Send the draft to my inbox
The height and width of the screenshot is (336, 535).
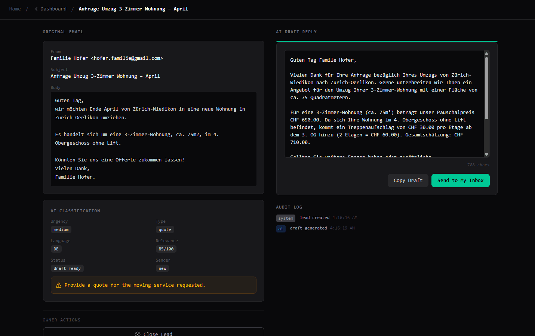460,181
